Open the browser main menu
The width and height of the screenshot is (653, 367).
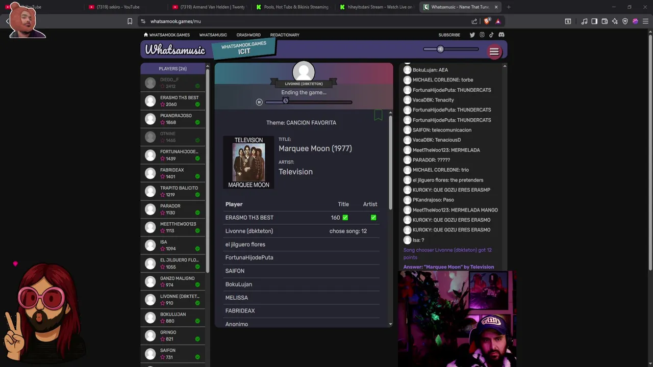click(x=645, y=21)
